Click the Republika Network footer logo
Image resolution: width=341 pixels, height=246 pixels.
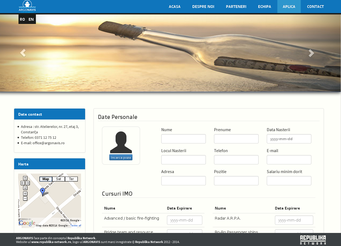(313, 240)
